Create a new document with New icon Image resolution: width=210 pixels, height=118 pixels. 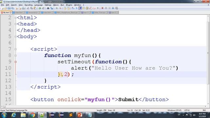(x=2, y=8)
